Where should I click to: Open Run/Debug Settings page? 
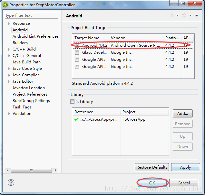point(31,101)
